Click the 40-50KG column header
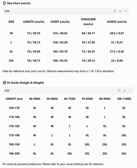Image resolution: width=137 pixels, height=168 pixels. (x=35, y=99)
